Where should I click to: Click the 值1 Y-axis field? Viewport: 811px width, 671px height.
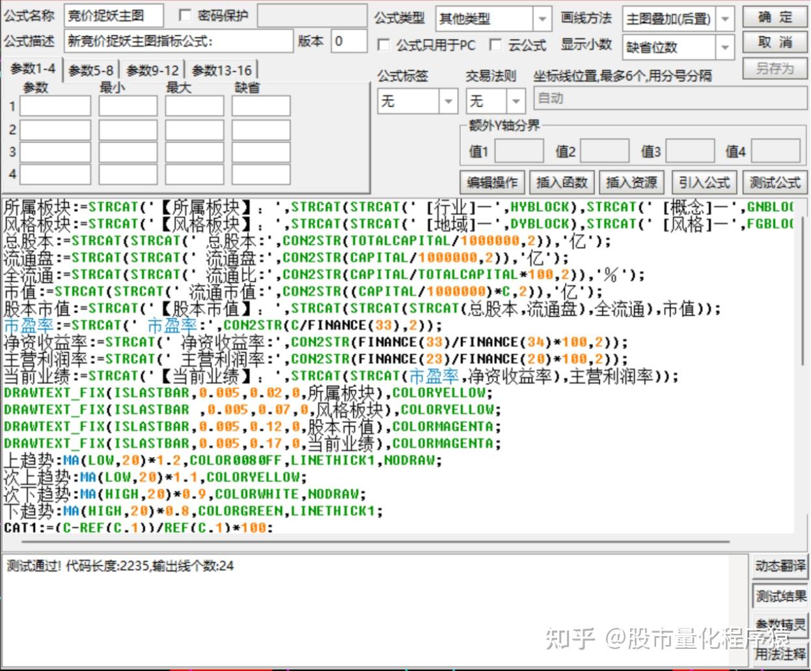point(518,151)
